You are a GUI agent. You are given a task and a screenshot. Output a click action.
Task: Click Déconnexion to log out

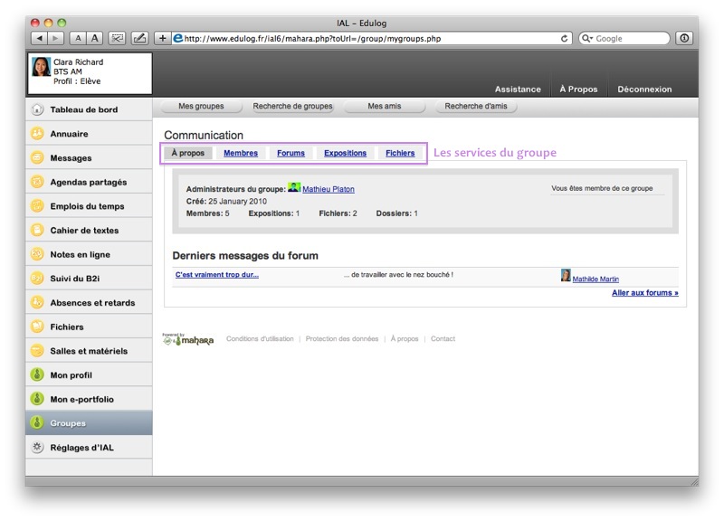[x=644, y=90]
